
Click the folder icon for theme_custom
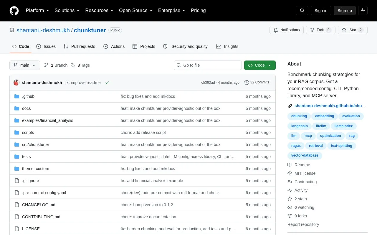(x=17, y=169)
